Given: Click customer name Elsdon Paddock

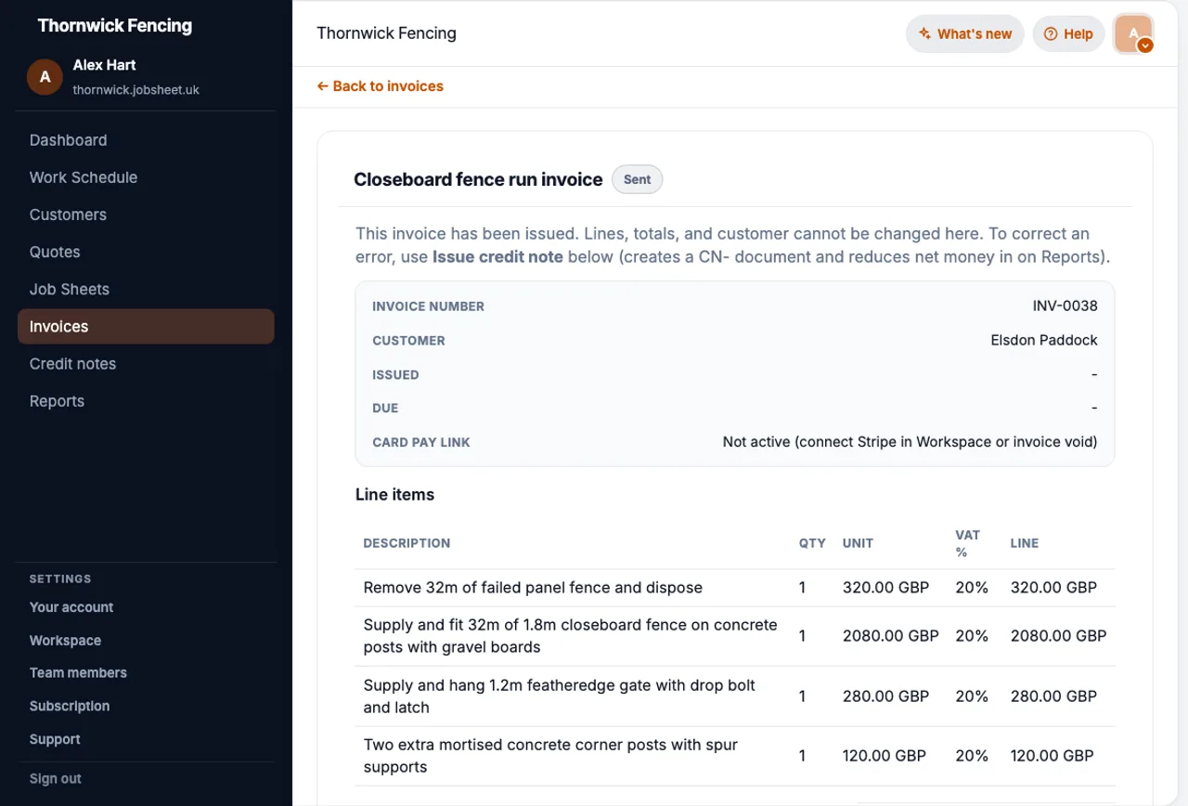Looking at the screenshot, I should click(1044, 341).
